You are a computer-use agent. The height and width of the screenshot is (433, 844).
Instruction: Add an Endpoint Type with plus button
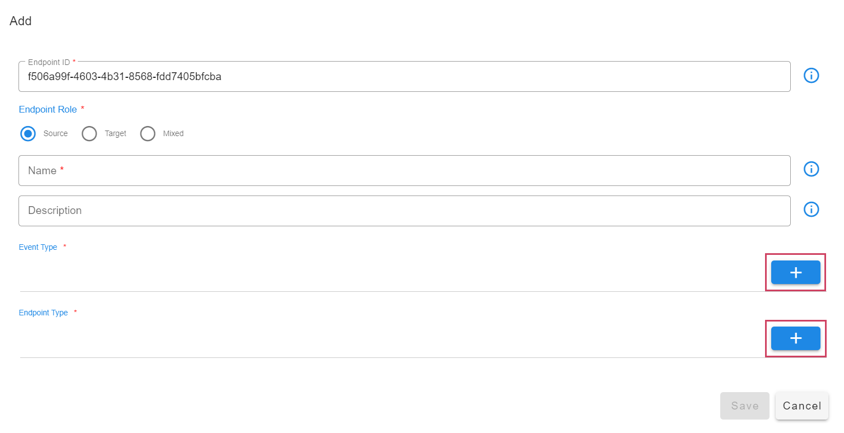pyautogui.click(x=795, y=338)
